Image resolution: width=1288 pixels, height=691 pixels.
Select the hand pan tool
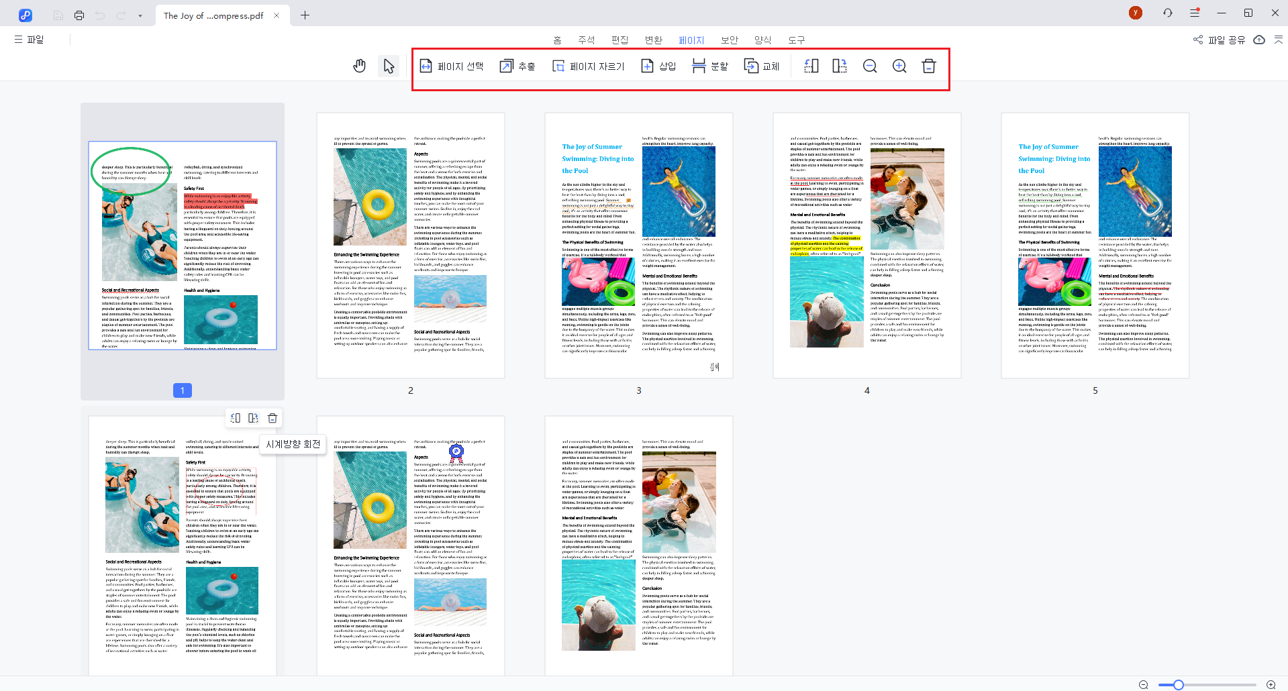coord(359,65)
